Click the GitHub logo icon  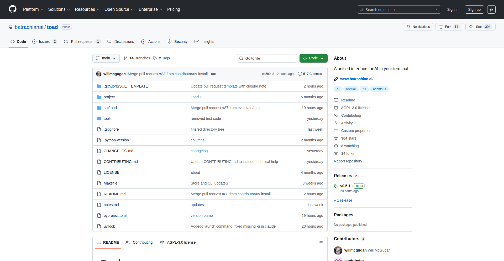(13, 9)
